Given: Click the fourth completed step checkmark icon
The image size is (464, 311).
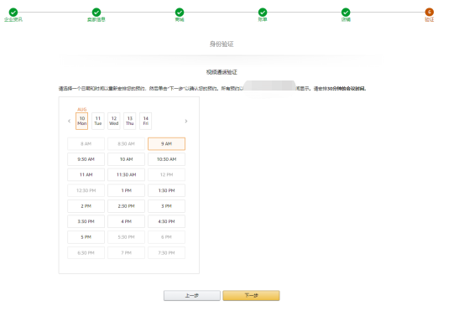Looking at the screenshot, I should (263, 12).
